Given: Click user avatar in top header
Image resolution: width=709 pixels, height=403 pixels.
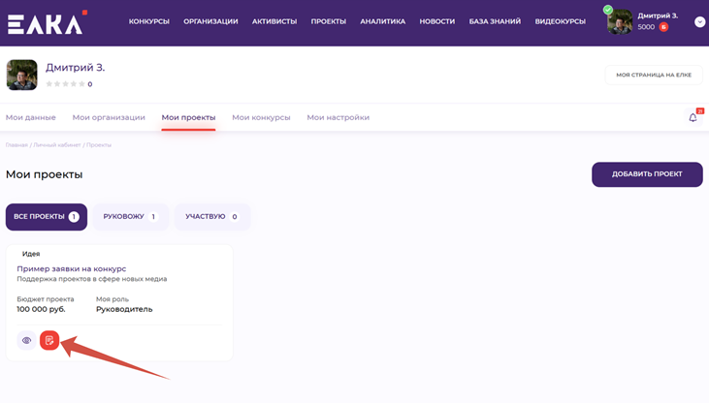Looking at the screenshot, I should click(x=619, y=21).
